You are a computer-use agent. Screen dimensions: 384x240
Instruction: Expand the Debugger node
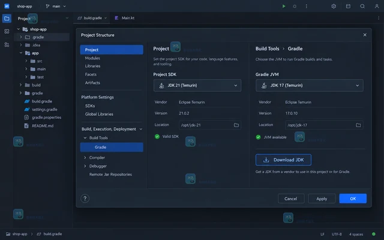tap(85, 166)
